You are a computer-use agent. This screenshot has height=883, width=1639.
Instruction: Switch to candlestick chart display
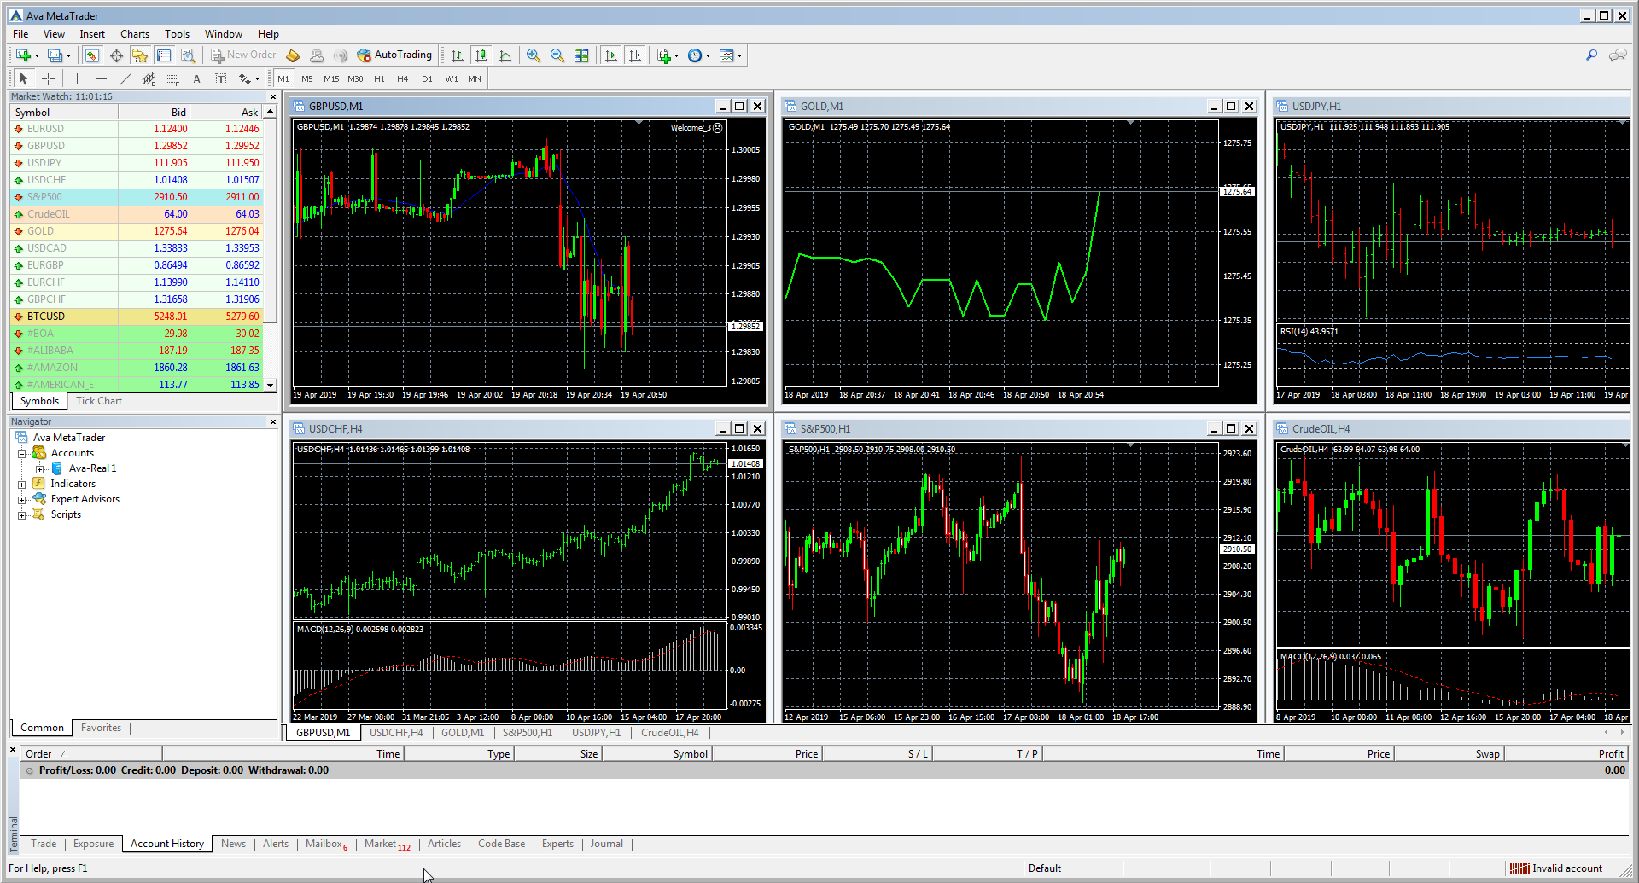[x=481, y=55]
